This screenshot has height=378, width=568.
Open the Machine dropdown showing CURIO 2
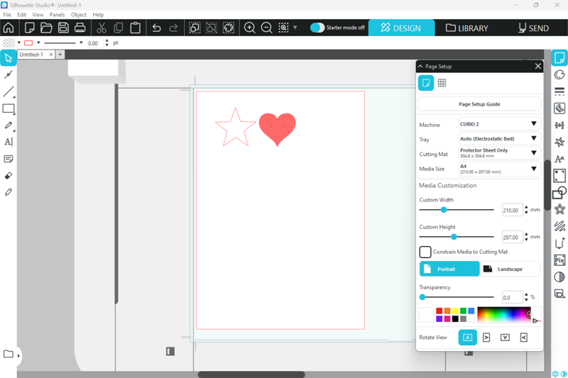pyautogui.click(x=500, y=124)
